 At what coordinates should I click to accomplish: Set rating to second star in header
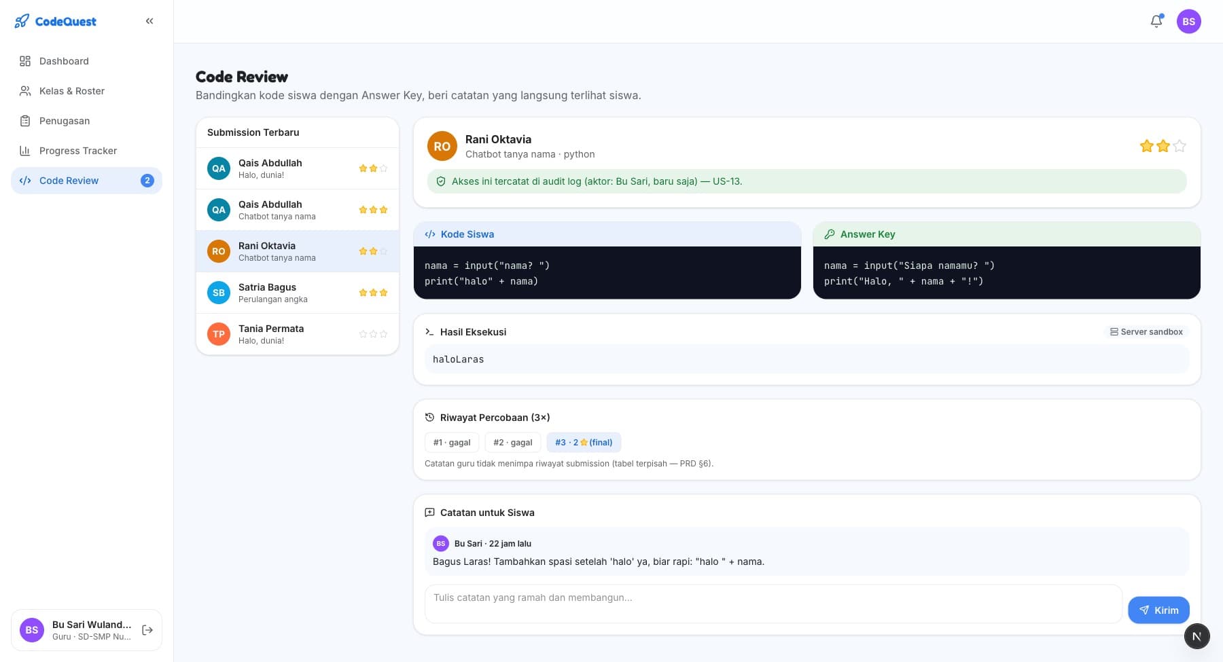tap(1163, 146)
